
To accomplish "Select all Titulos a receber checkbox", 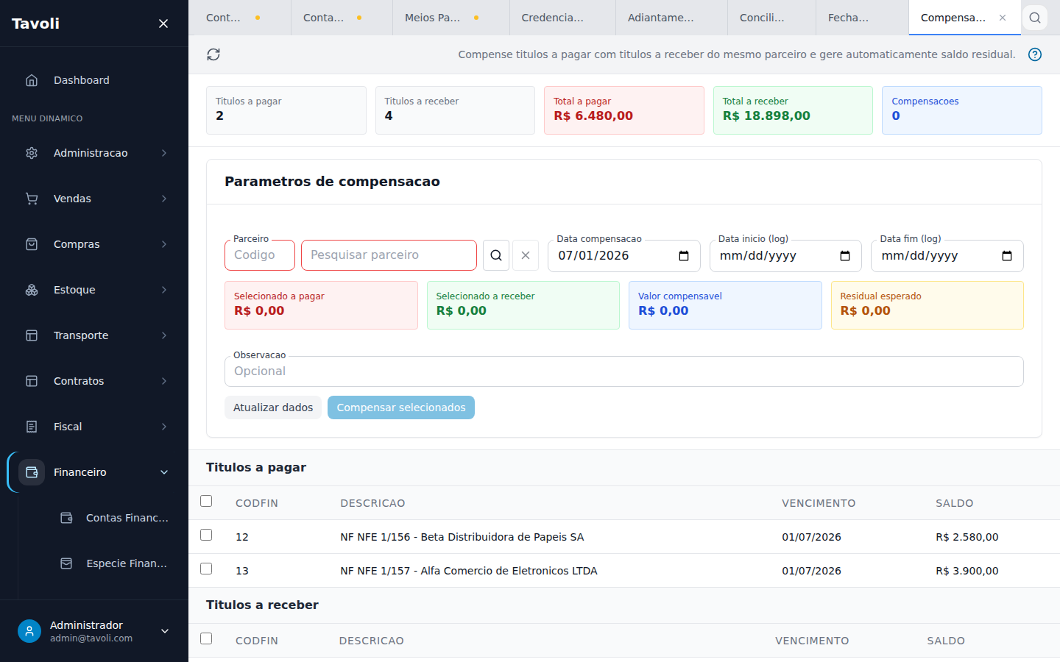I will click(x=206, y=638).
